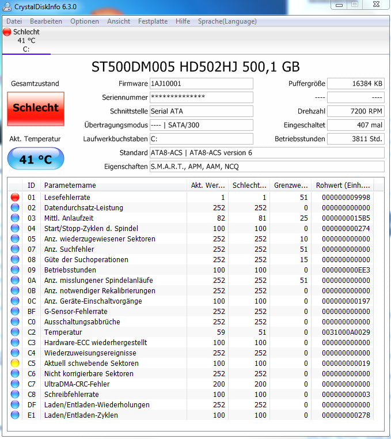Click the status icon for Temperatur row C2
The width and height of the screenshot is (391, 439).
(15, 332)
